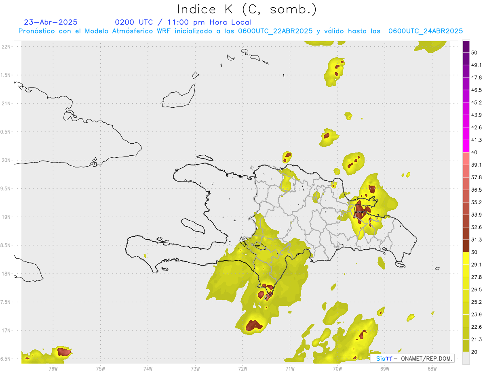The width and height of the screenshot is (485, 374).
Task: Select the longitude axis label 69W
Action: tap(385, 368)
